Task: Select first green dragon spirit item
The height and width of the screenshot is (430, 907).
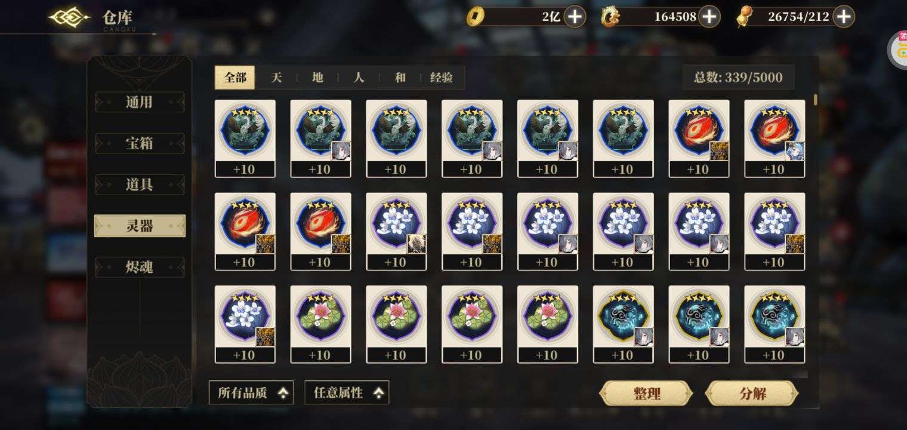Action: (x=245, y=139)
